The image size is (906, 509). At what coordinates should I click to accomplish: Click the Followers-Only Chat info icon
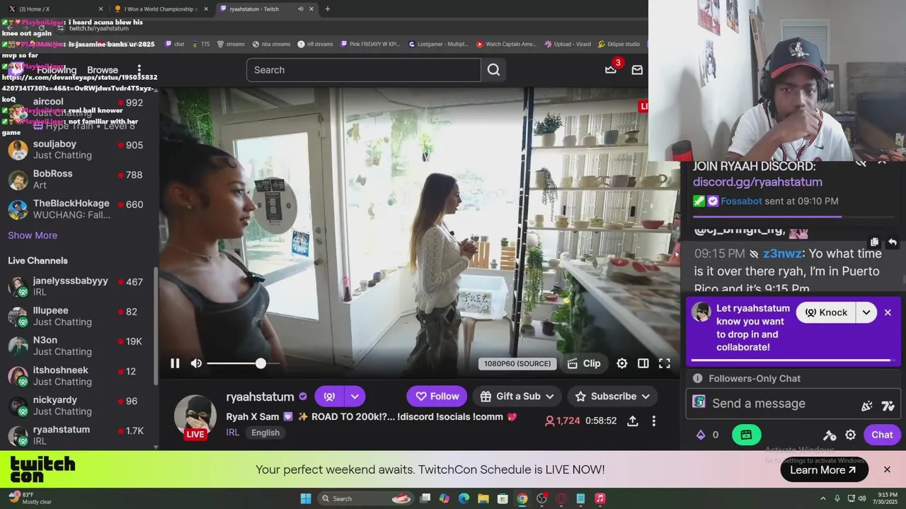click(698, 378)
